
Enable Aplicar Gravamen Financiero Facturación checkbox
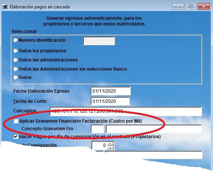[x=16, y=121]
